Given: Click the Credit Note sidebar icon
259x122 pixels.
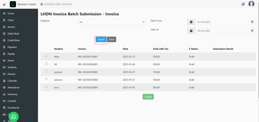Looking at the screenshot, I should [x=4, y=41].
